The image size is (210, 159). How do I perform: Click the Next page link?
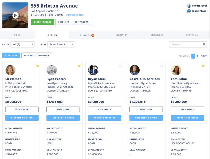(x=204, y=56)
